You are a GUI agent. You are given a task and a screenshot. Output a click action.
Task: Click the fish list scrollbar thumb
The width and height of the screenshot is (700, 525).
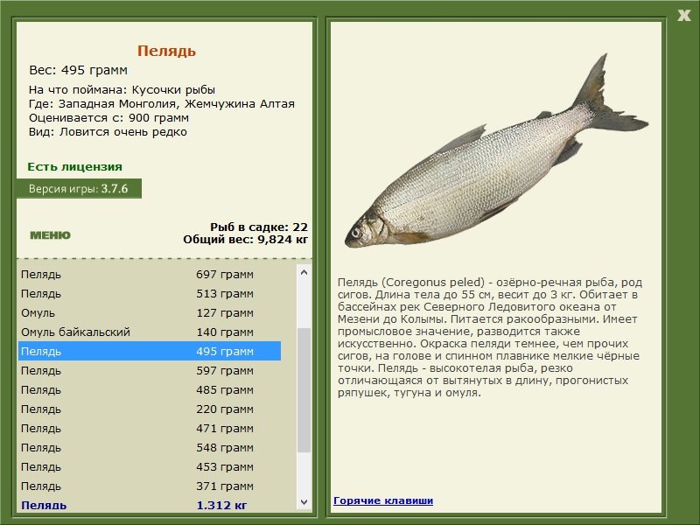pos(304,390)
